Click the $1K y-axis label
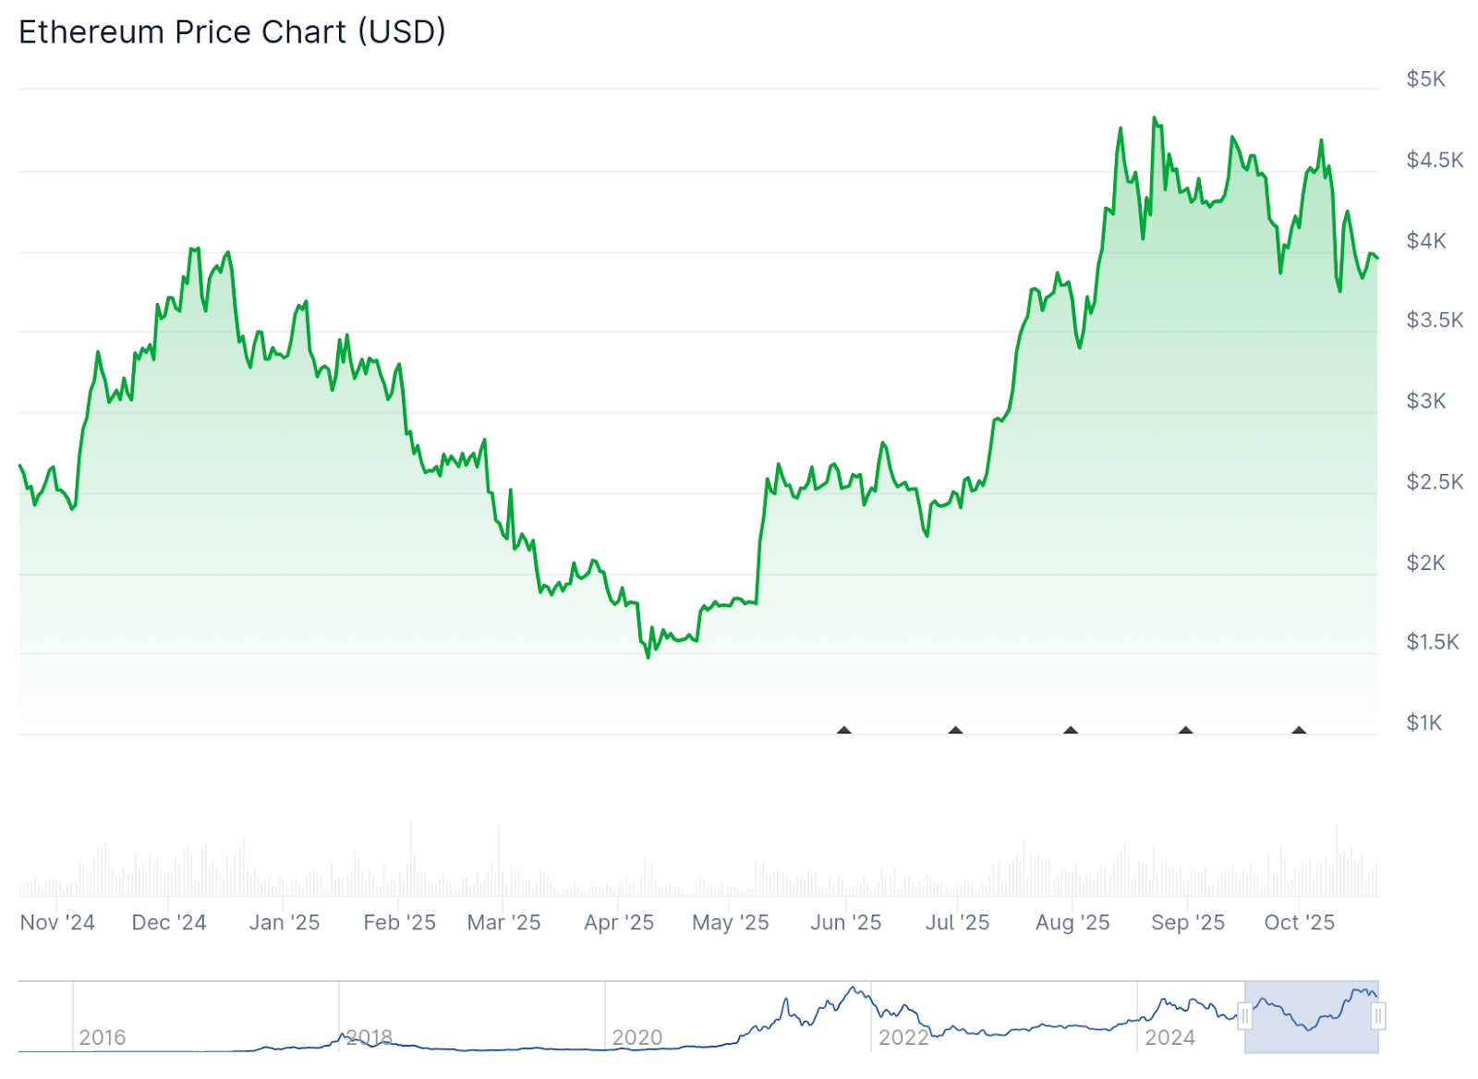The image size is (1478, 1079). click(x=1423, y=722)
